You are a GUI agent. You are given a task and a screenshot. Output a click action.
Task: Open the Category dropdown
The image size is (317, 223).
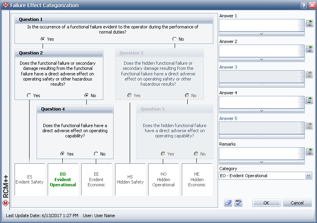(x=308, y=176)
